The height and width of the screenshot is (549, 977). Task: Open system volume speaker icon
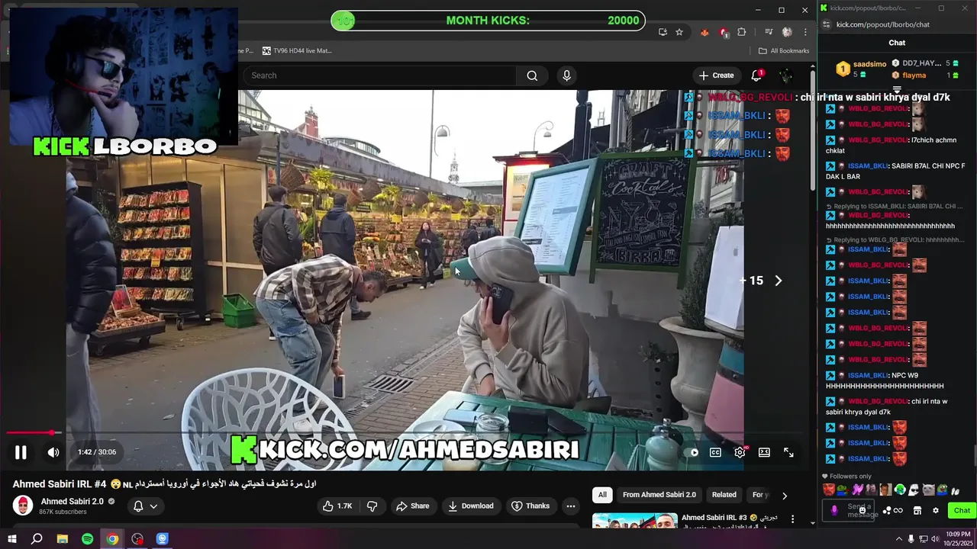click(x=935, y=539)
